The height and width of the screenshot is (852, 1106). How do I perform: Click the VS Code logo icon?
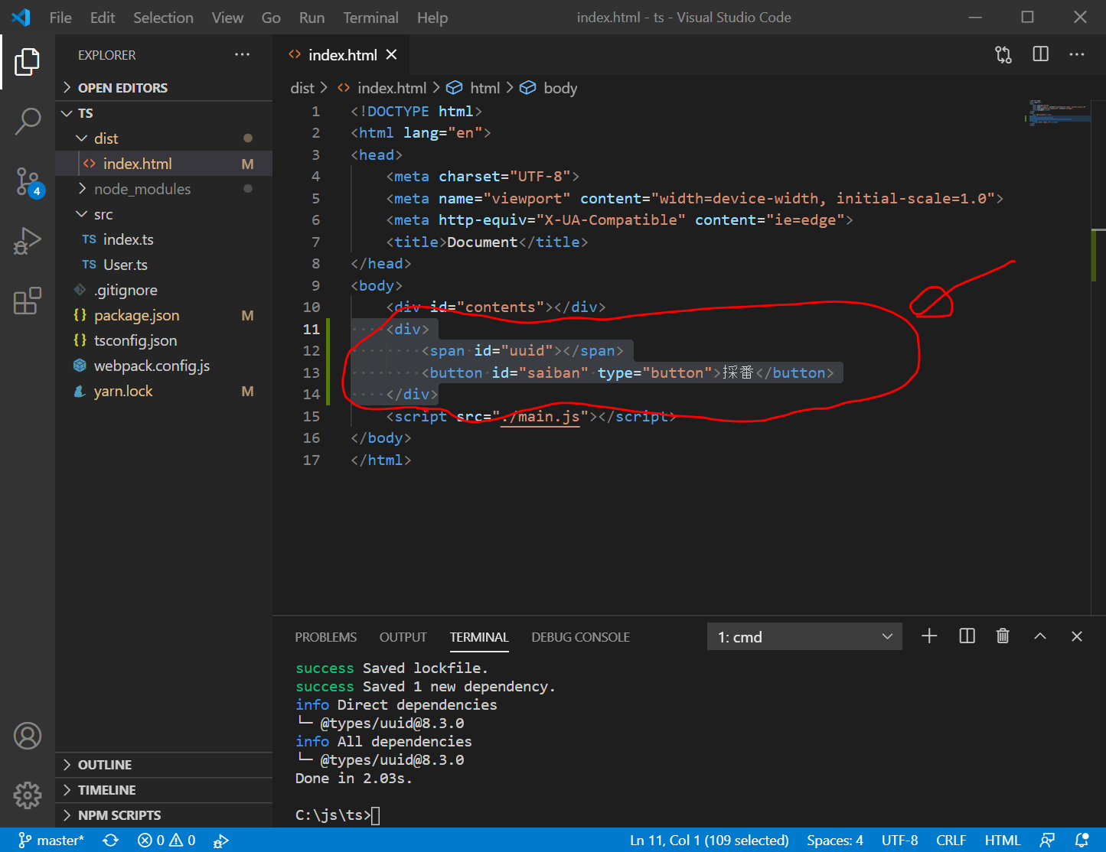click(x=21, y=17)
